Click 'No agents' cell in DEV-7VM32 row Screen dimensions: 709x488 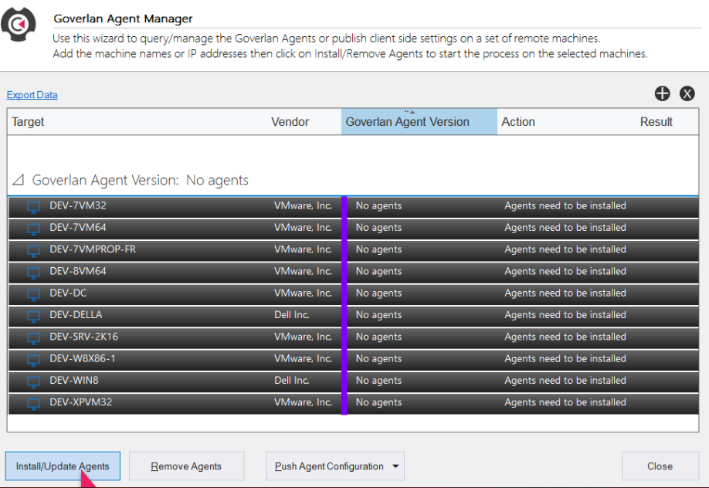[378, 206]
